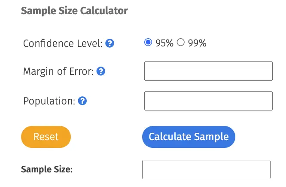The image size is (286, 187).
Task: Select the 95% confidence radio button
Action: coord(148,42)
